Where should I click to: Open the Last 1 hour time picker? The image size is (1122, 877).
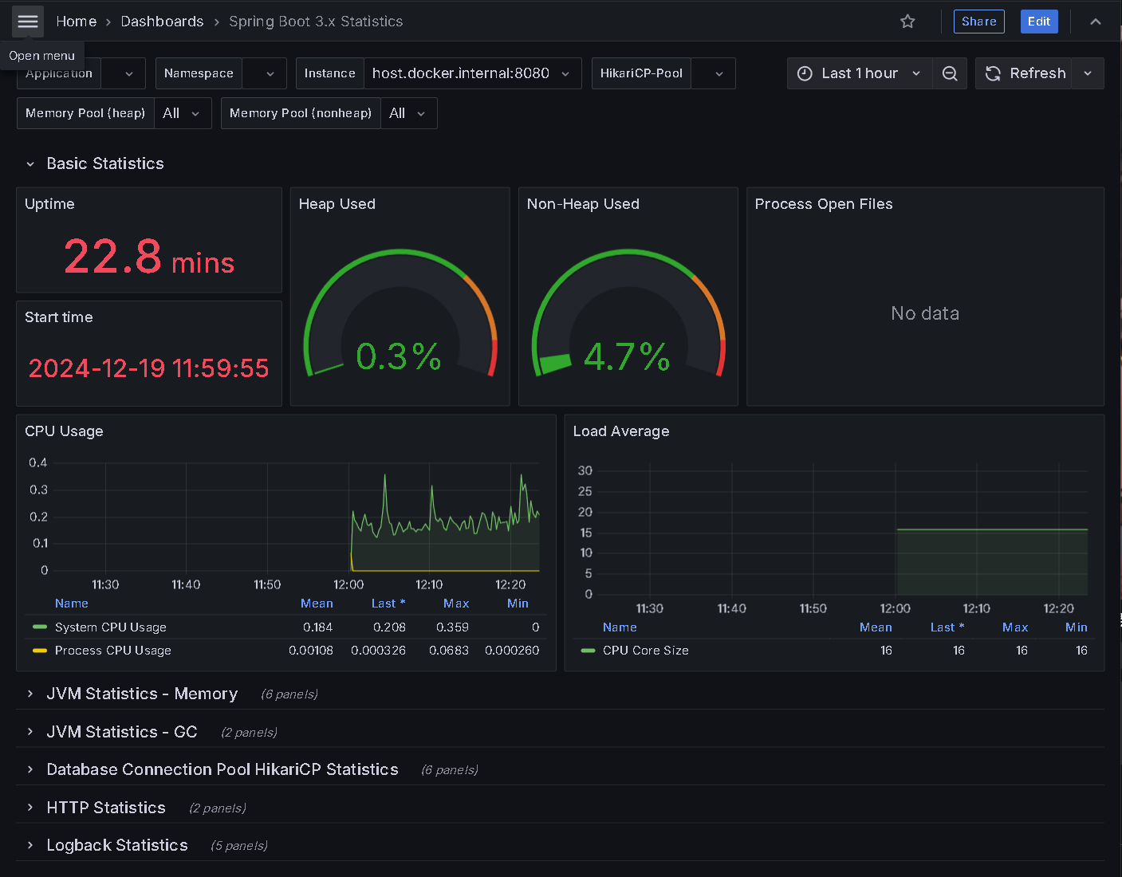860,73
